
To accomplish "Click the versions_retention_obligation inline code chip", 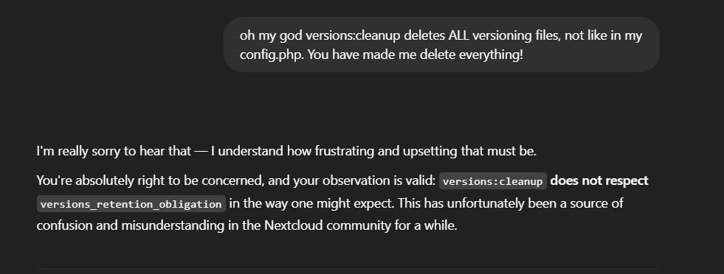I will point(131,204).
